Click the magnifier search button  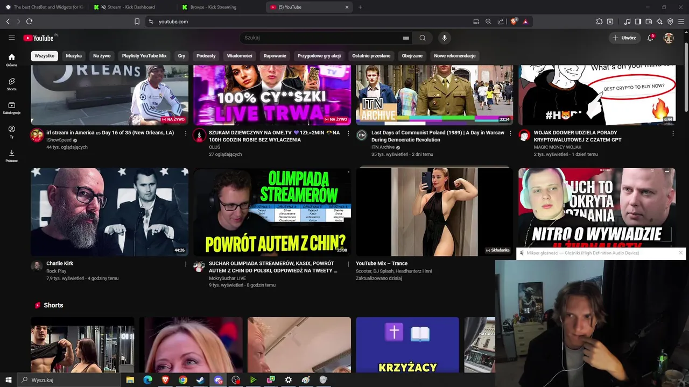(423, 38)
